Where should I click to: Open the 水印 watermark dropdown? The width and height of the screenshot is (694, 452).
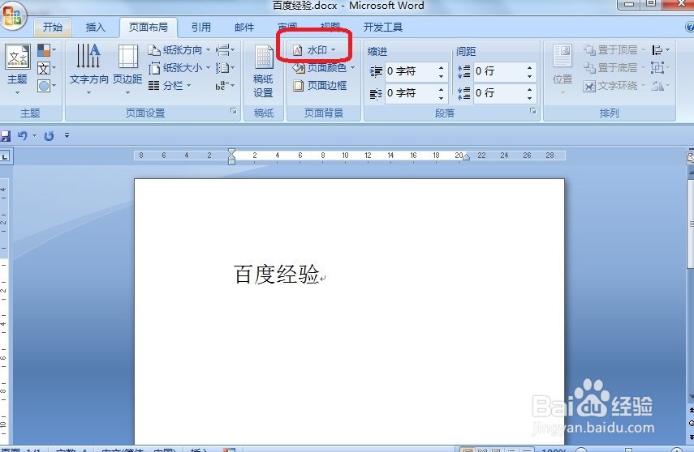(x=314, y=50)
